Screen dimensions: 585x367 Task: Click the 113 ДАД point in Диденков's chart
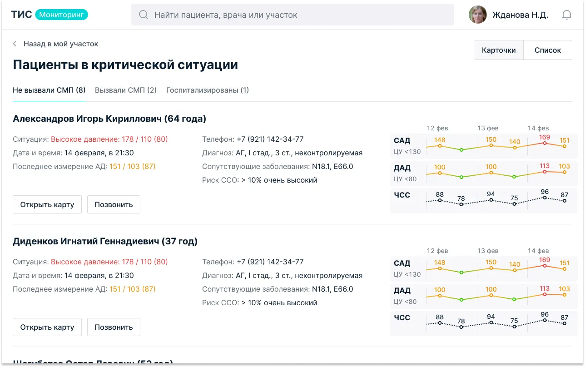545,294
